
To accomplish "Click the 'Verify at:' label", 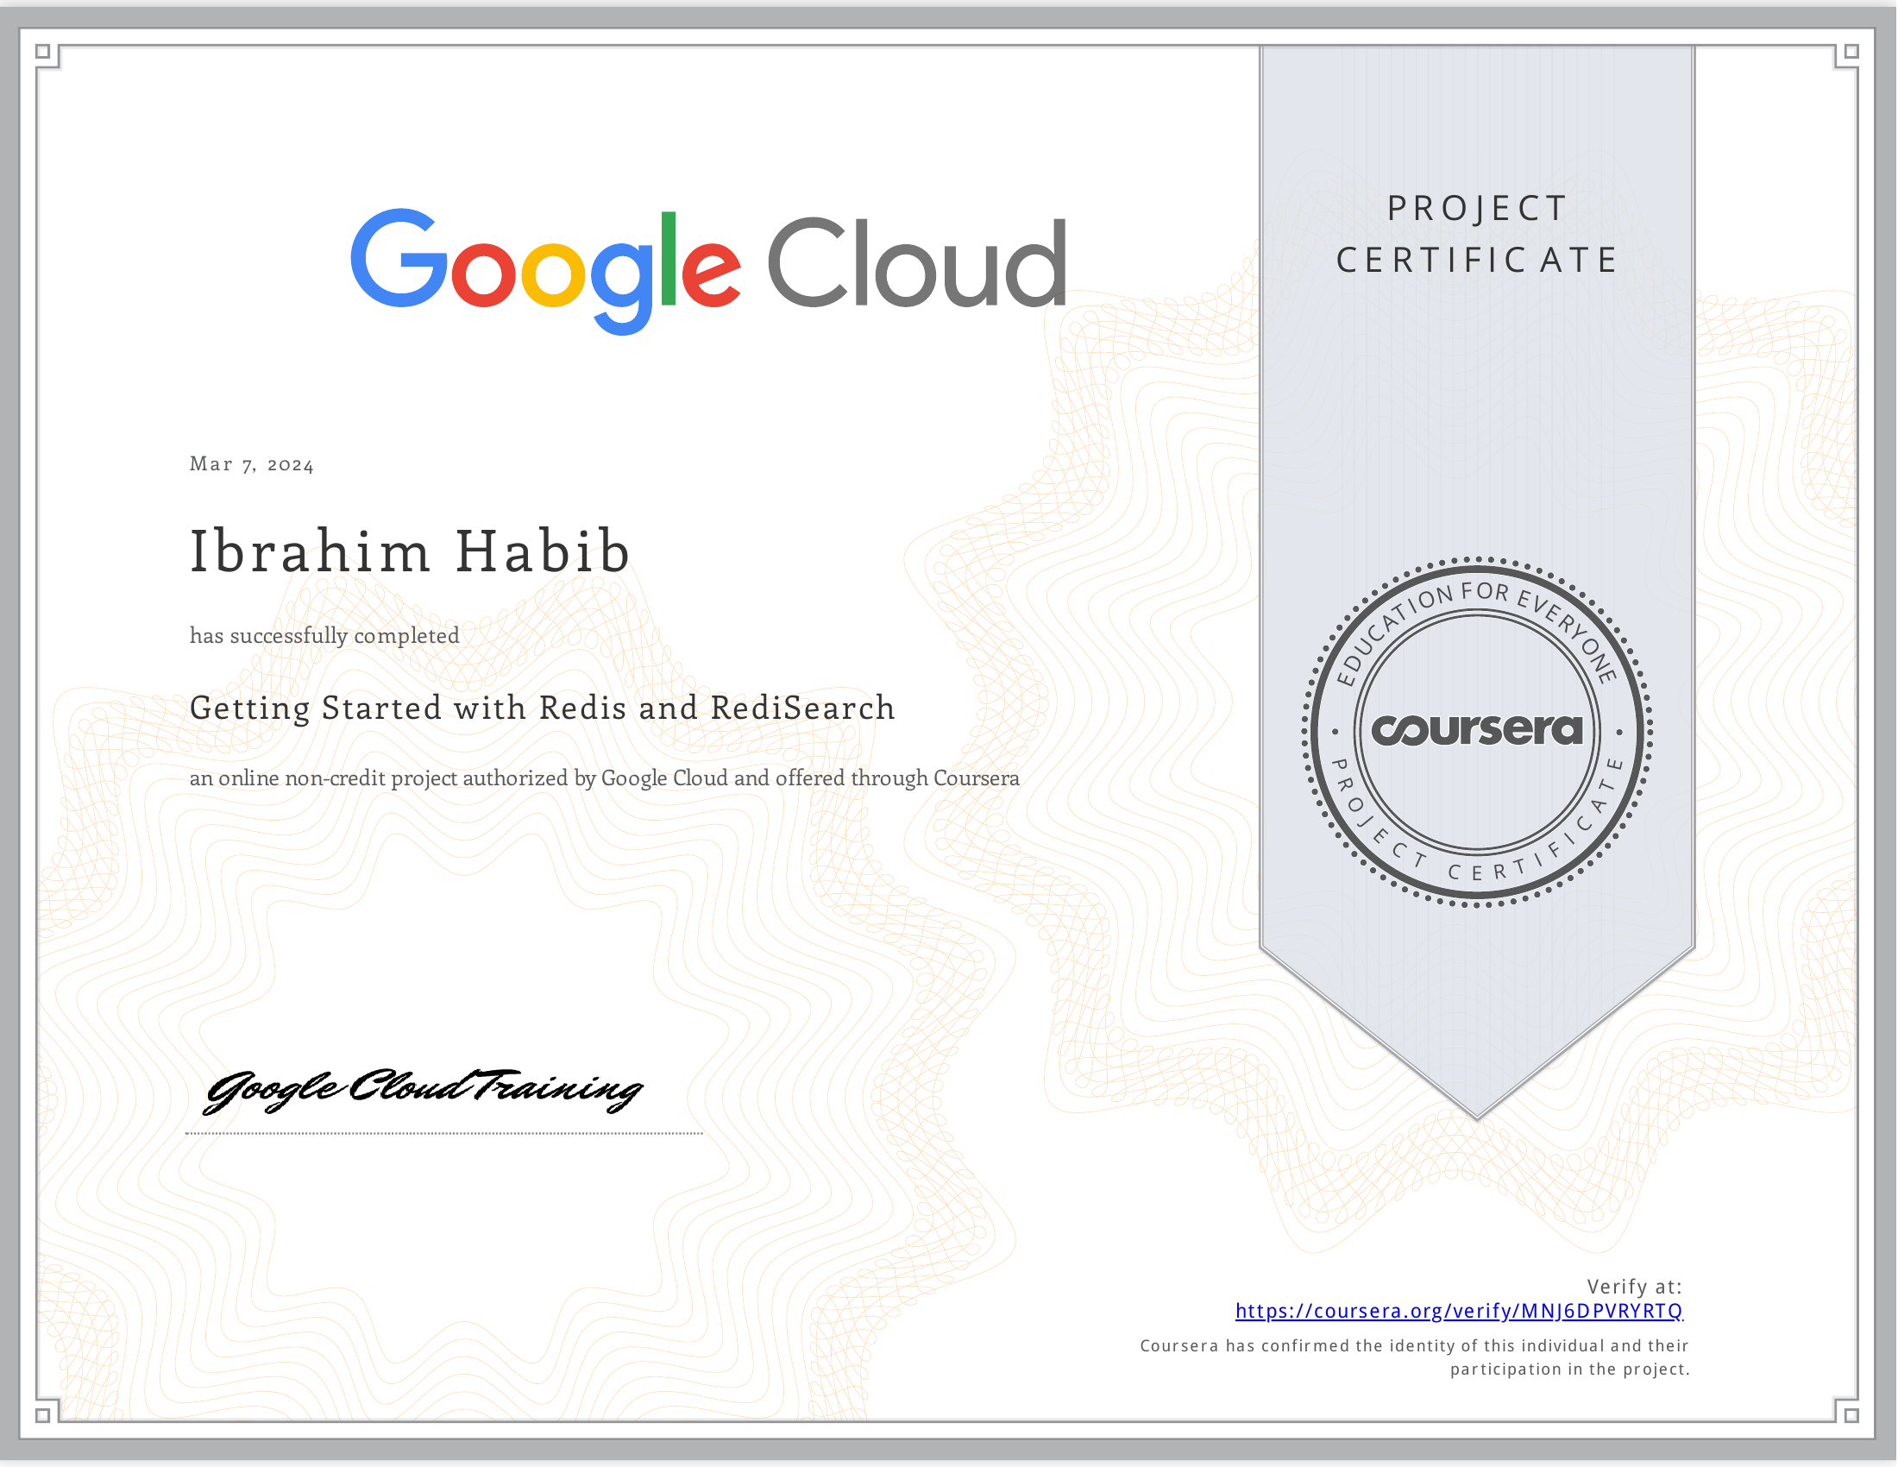I will tap(1634, 1287).
